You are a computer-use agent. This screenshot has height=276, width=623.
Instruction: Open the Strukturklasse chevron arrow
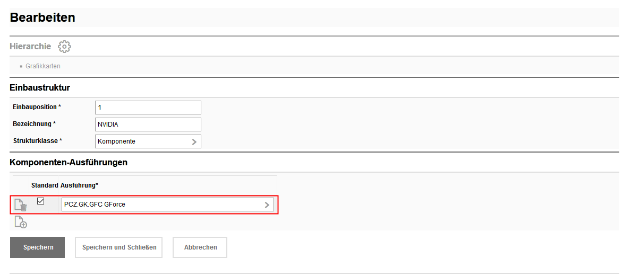(194, 142)
